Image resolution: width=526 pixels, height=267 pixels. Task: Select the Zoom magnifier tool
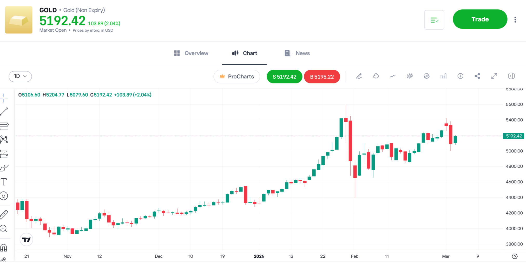pyautogui.click(x=4, y=228)
